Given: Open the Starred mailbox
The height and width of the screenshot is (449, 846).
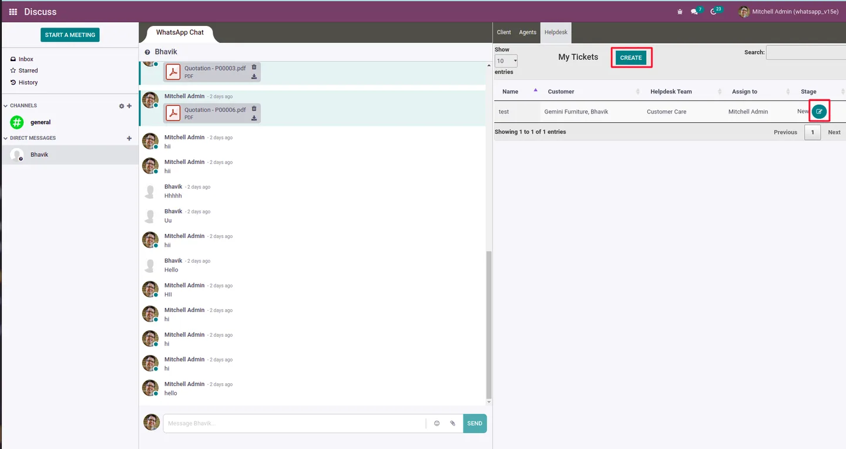Looking at the screenshot, I should tap(28, 71).
